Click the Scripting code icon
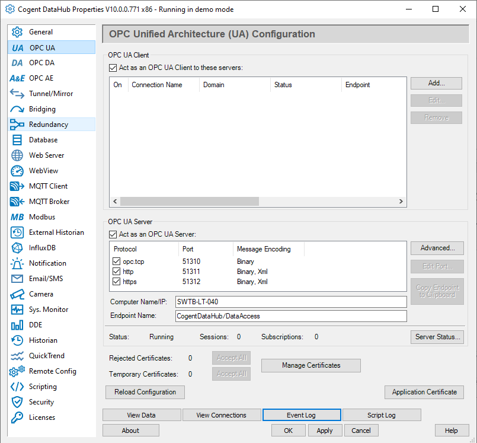Image resolution: width=477 pixels, height=443 pixels. [x=17, y=387]
